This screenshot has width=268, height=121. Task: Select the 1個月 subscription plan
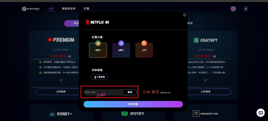(98, 50)
